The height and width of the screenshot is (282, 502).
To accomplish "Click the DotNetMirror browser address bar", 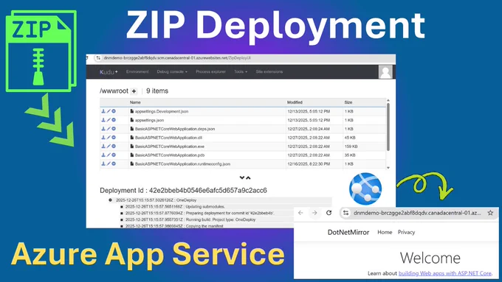I will point(417,213).
